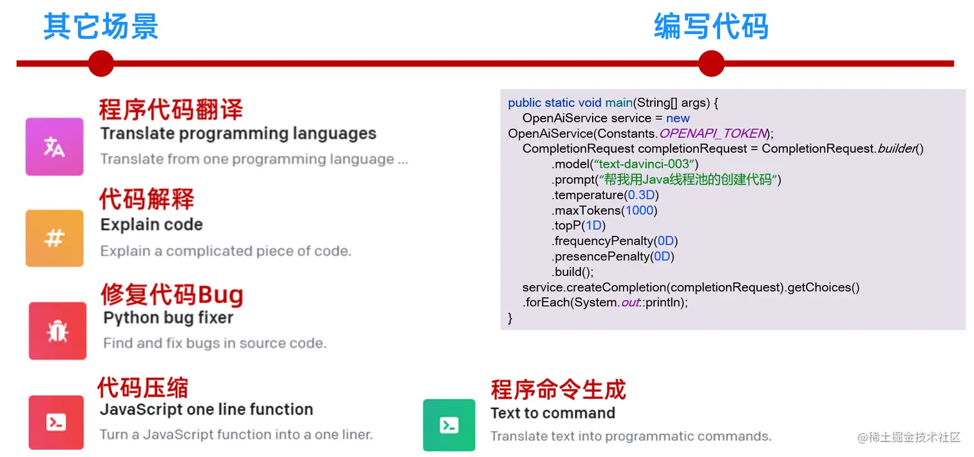Click 'CompletionRequest completionRequest = CompletionRequest.builder()' line
This screenshot has width=974, height=457.
[723, 149]
